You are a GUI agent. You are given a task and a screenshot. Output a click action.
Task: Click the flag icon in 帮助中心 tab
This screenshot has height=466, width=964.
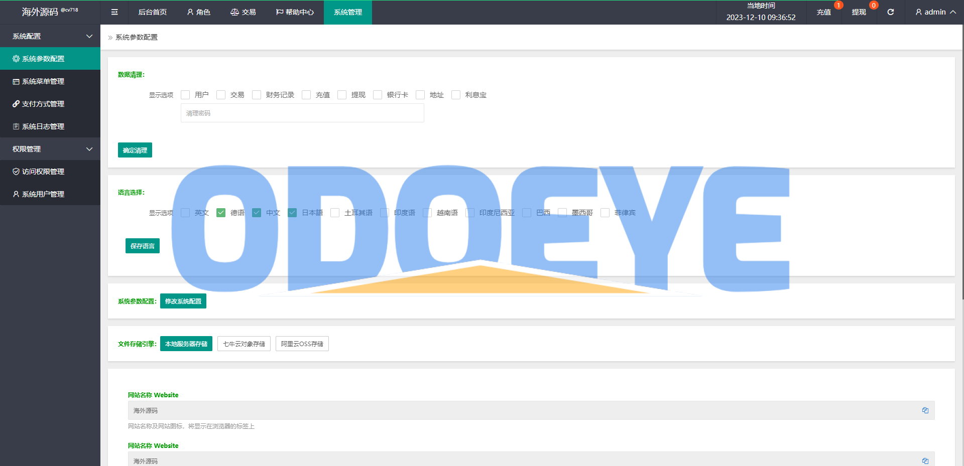[x=280, y=12]
